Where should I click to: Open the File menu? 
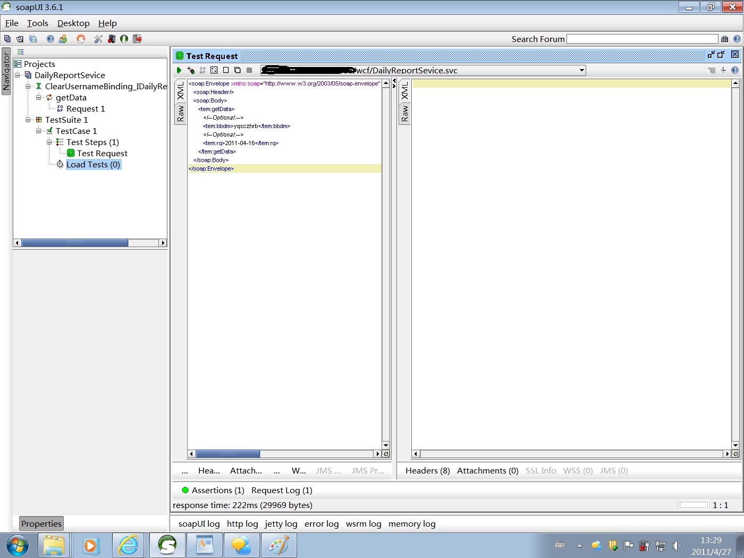tap(12, 23)
